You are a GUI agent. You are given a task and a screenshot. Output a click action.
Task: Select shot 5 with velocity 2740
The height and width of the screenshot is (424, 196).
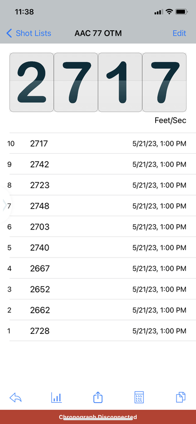pos(98,248)
